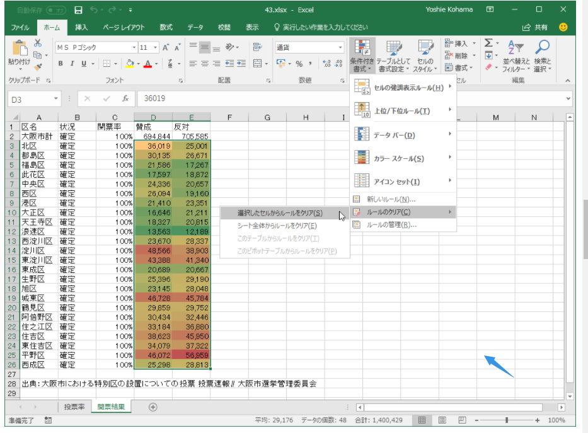Click the Decrease Font Size icon

[177, 48]
